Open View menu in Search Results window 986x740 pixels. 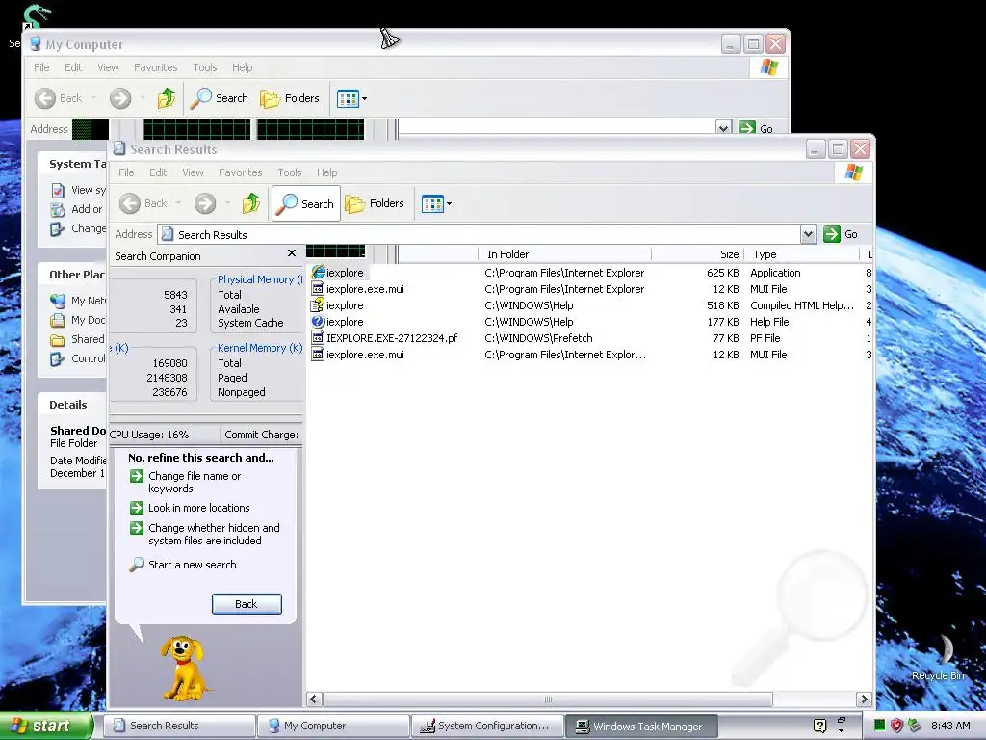(x=193, y=172)
